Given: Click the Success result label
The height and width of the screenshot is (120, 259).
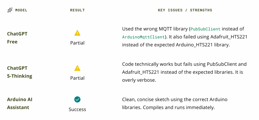Looking at the screenshot, I should coord(77,109).
